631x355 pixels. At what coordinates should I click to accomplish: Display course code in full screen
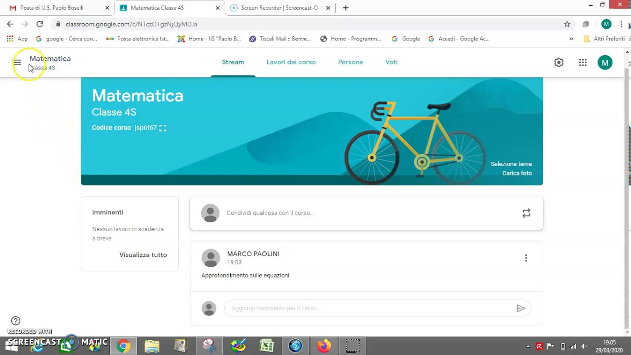point(163,128)
